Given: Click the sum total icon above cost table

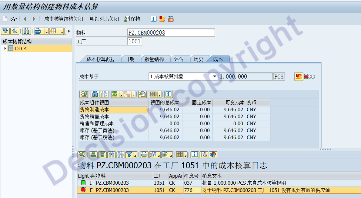Looking at the screenshot, I should pos(115,94).
